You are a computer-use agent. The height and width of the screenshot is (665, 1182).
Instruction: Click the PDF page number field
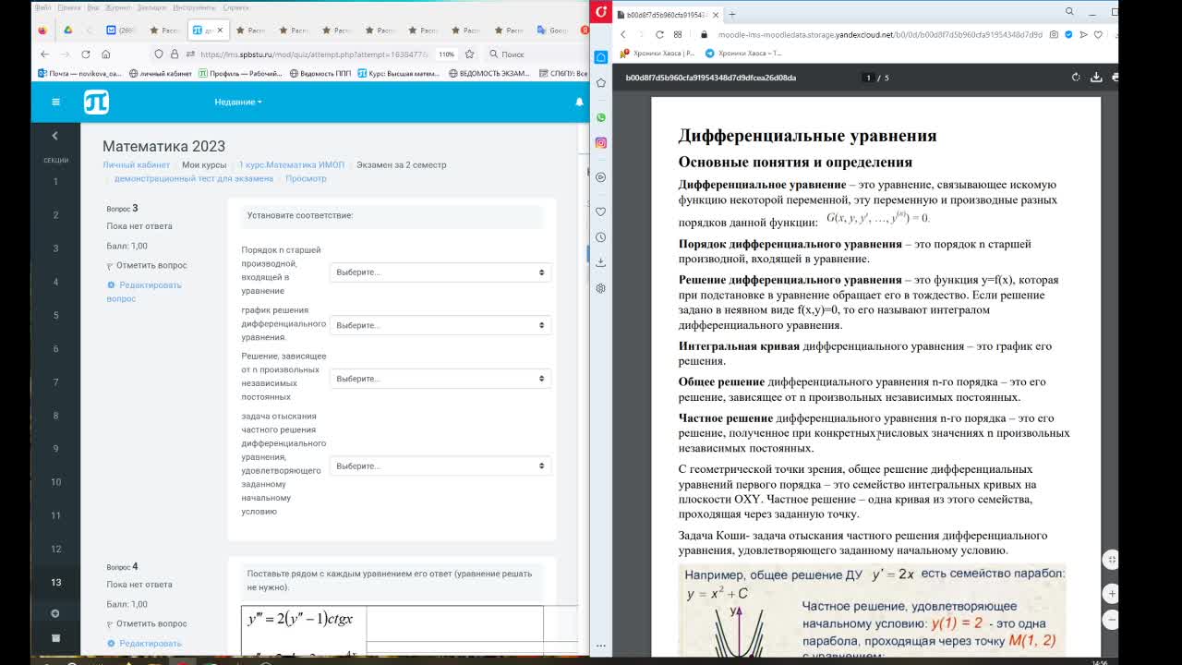click(x=868, y=78)
